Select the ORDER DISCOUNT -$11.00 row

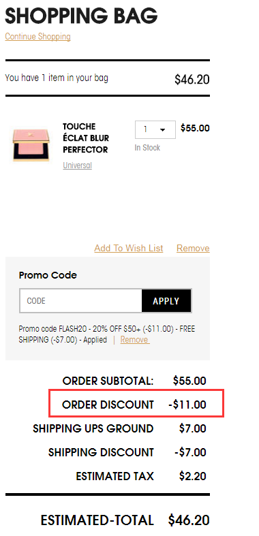click(x=134, y=405)
